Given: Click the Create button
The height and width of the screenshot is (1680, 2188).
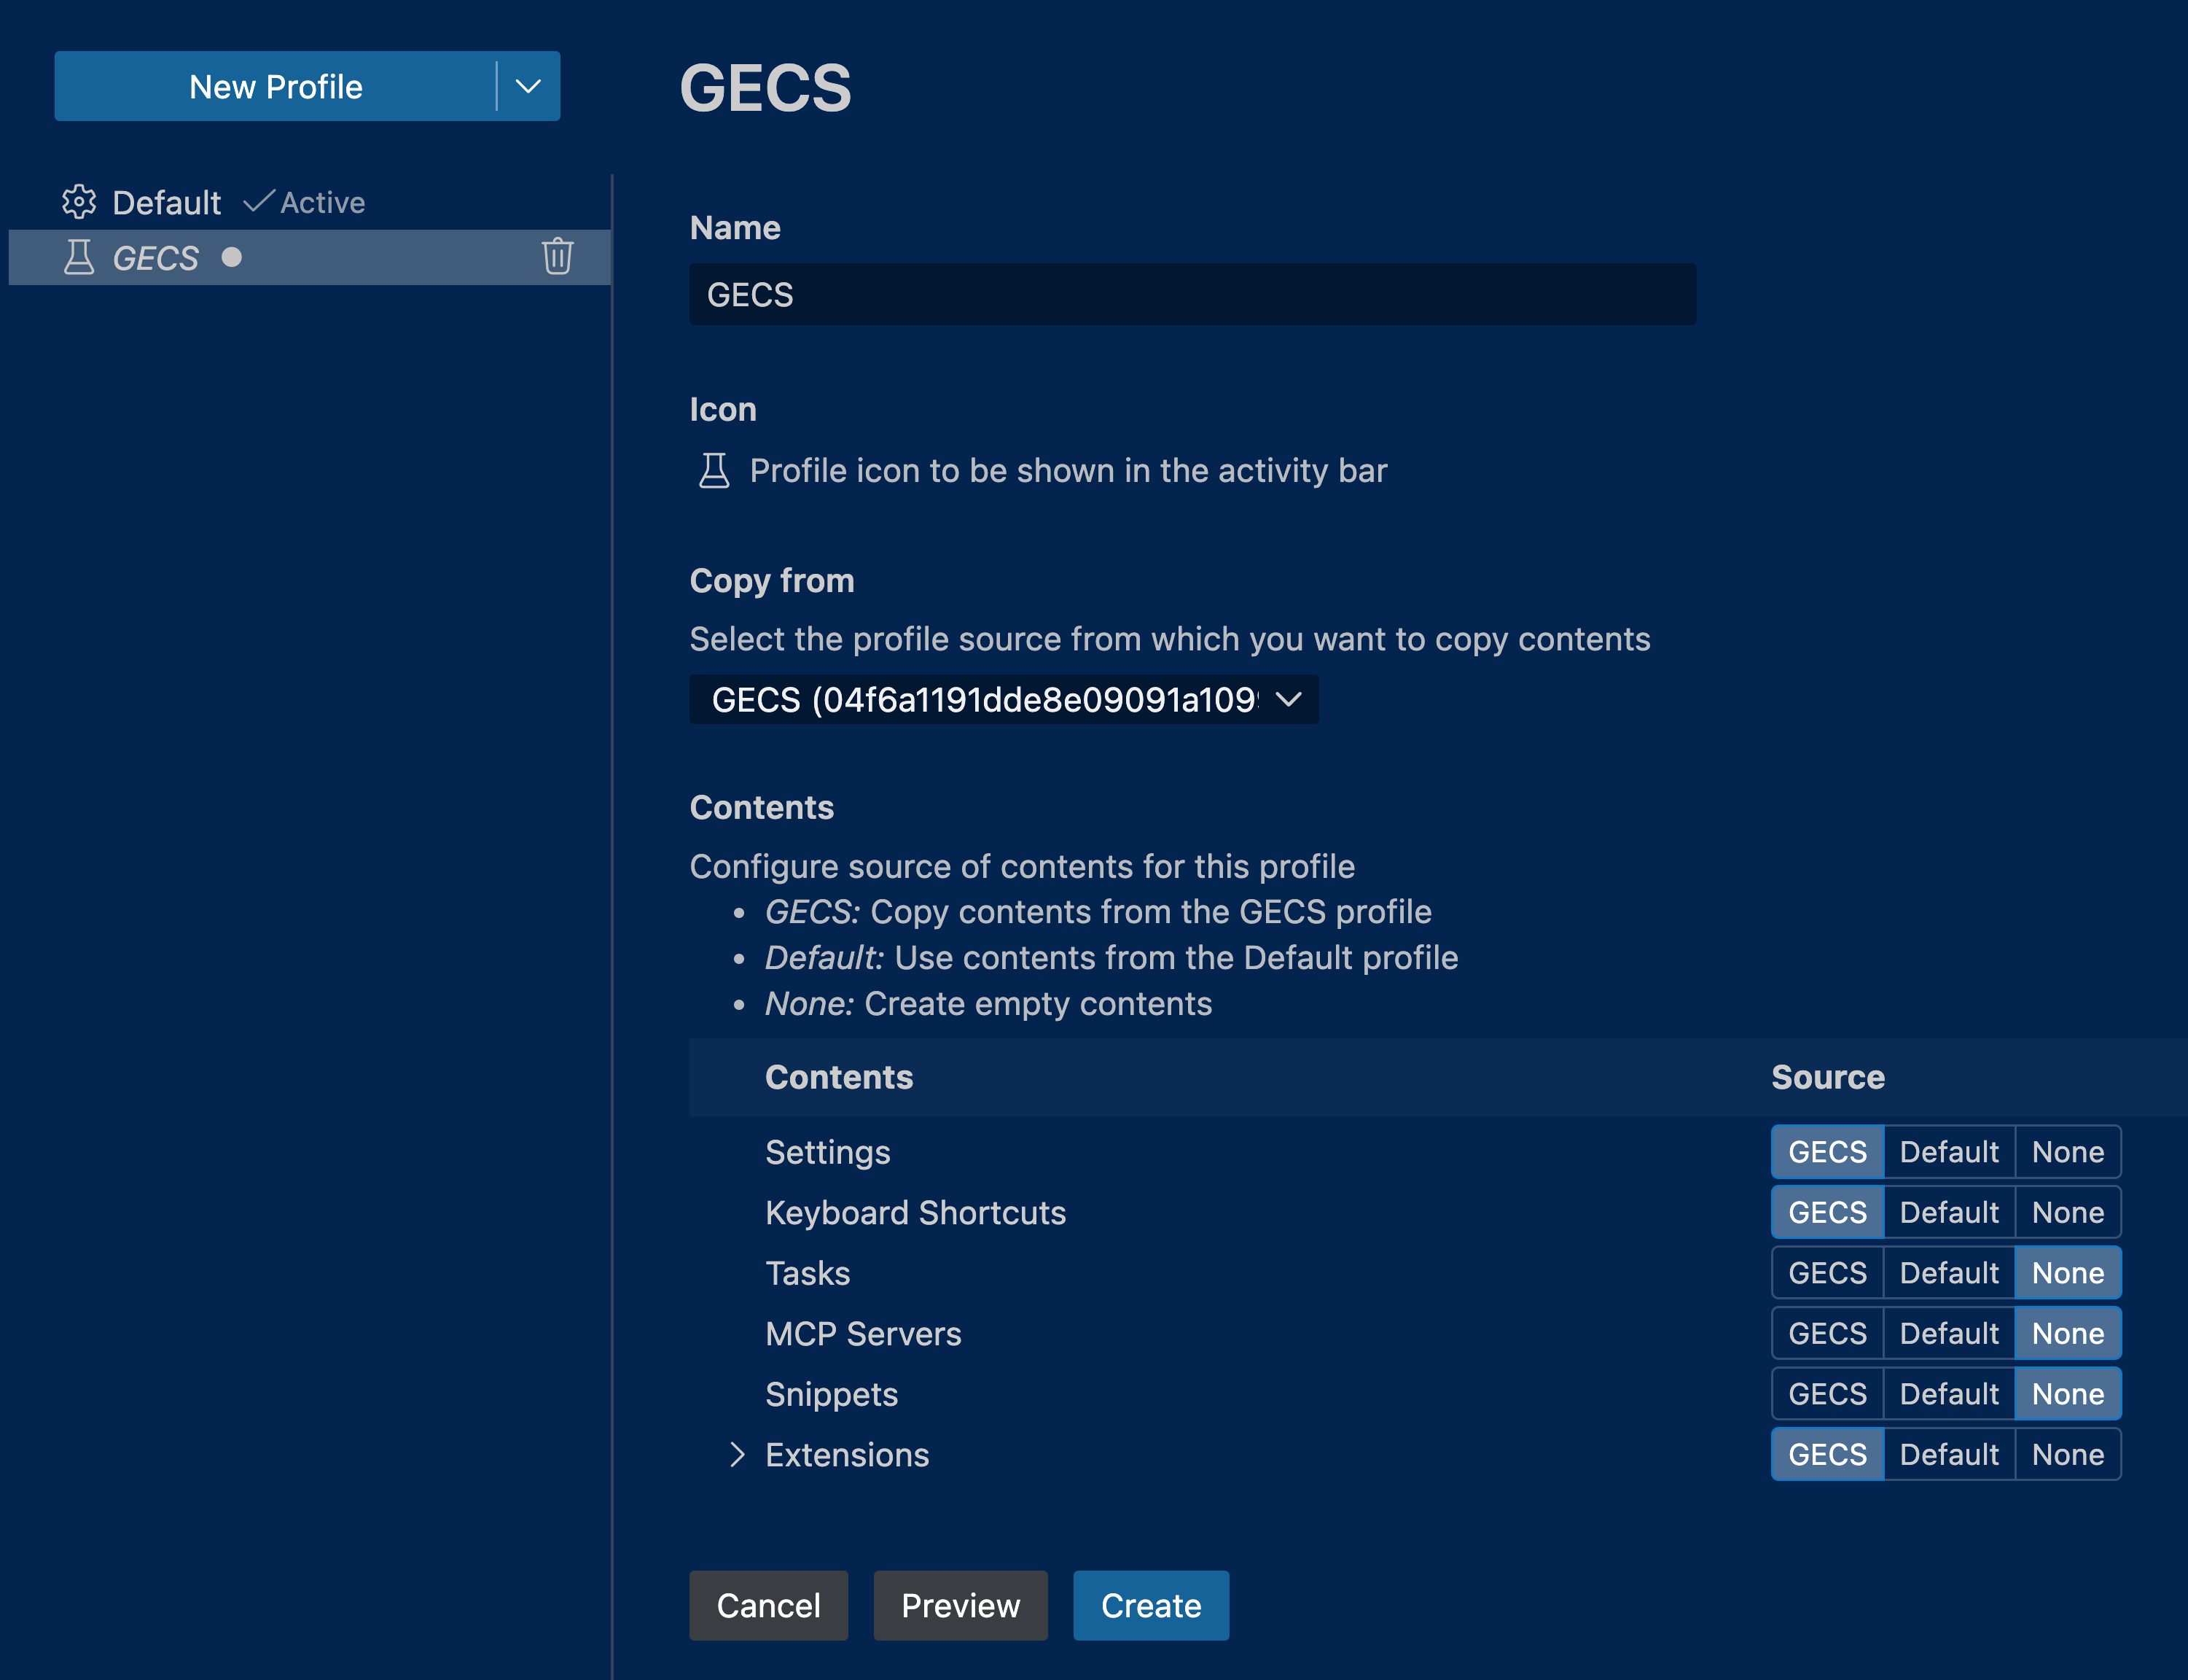Looking at the screenshot, I should (x=1150, y=1605).
